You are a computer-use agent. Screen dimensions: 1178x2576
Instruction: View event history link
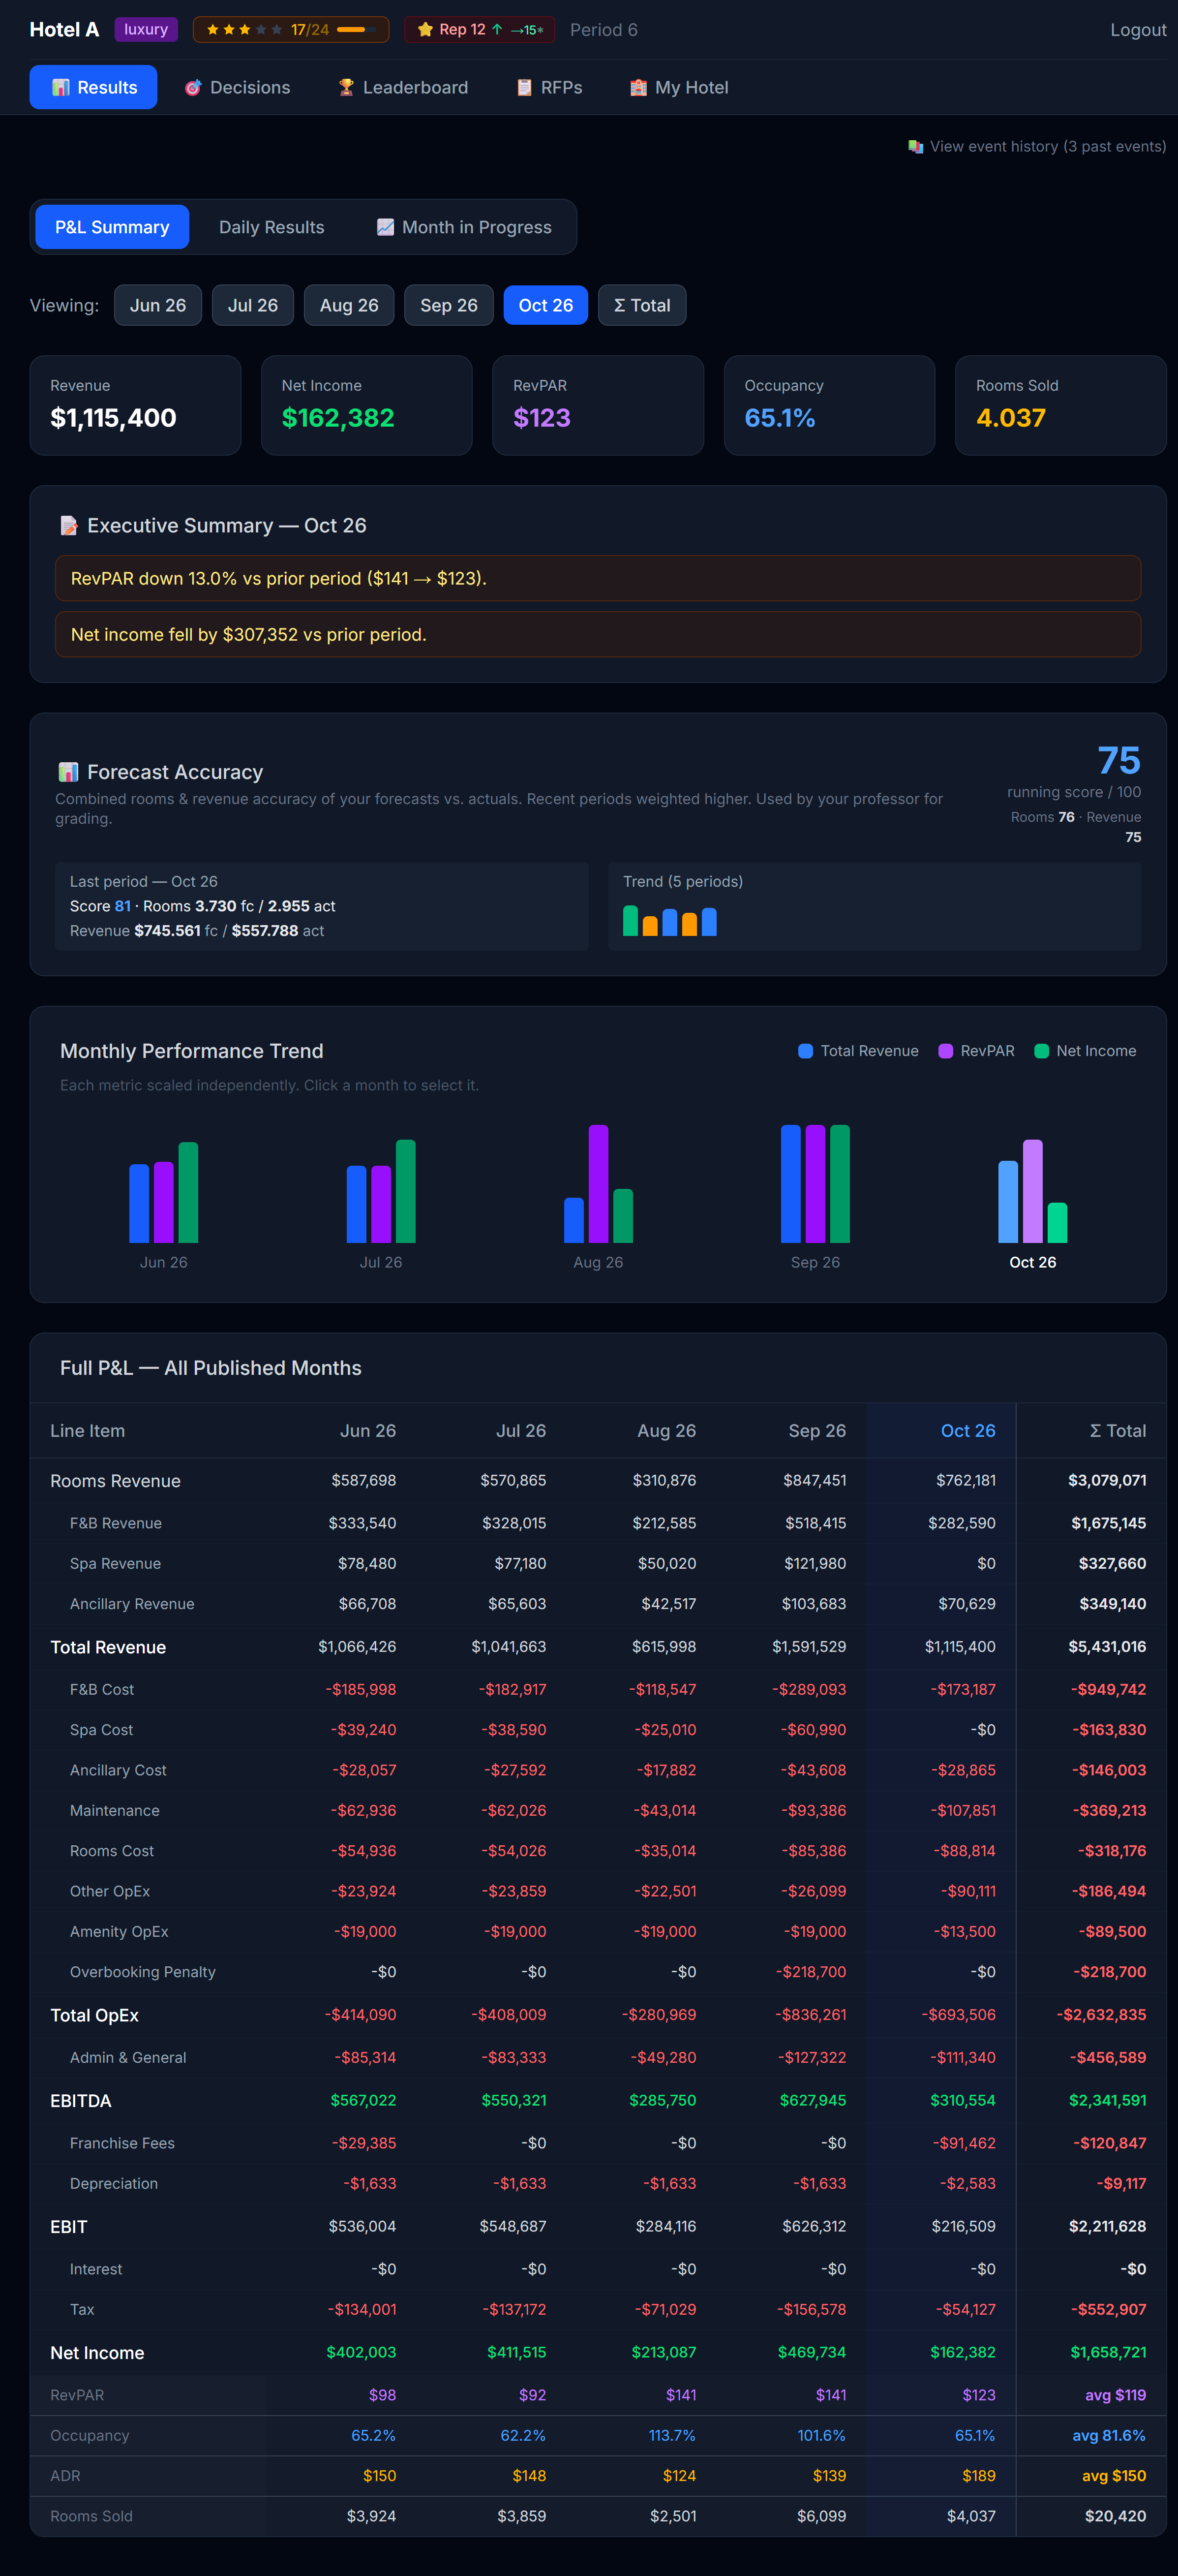(x=1037, y=146)
